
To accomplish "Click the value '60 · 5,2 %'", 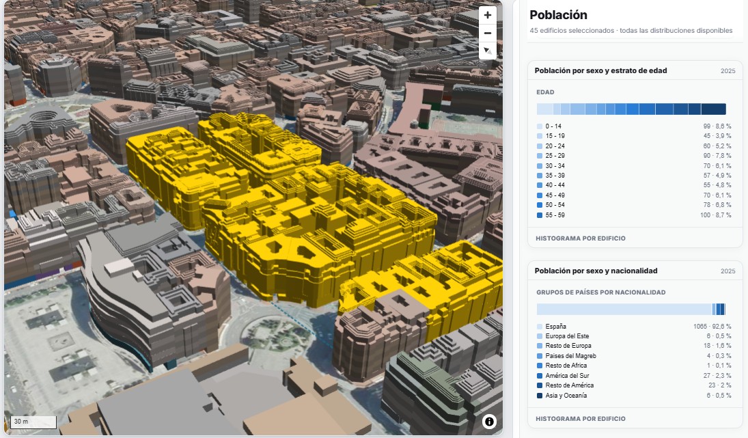I will (717, 146).
